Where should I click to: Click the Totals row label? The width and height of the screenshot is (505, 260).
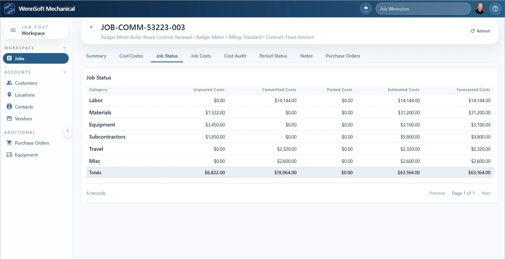point(95,172)
